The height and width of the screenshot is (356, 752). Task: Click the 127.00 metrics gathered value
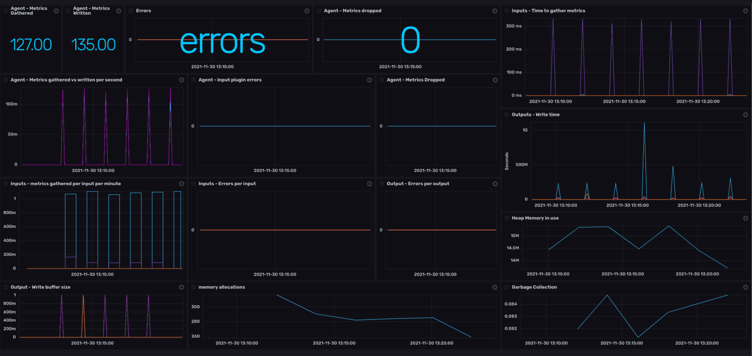pyautogui.click(x=31, y=44)
